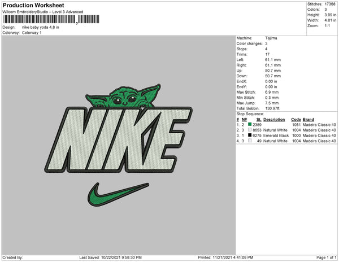This screenshot has height=262, width=339.
Task: Select the design name 'nike baby yoda 4,8 in'
Action: pyautogui.click(x=41, y=28)
